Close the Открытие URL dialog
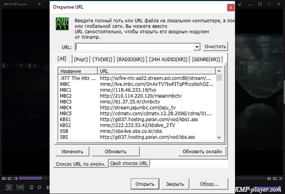The width and height of the screenshot is (285, 194). [x=231, y=8]
